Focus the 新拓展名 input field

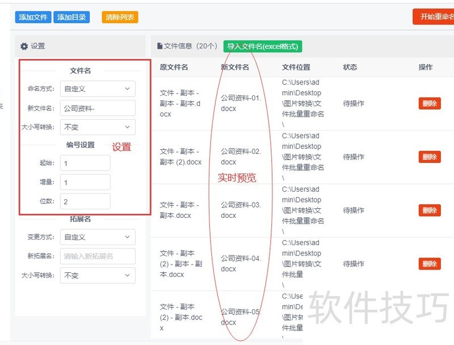(98, 256)
